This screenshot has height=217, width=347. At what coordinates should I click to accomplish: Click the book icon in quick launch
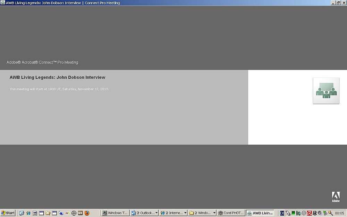tap(81, 213)
